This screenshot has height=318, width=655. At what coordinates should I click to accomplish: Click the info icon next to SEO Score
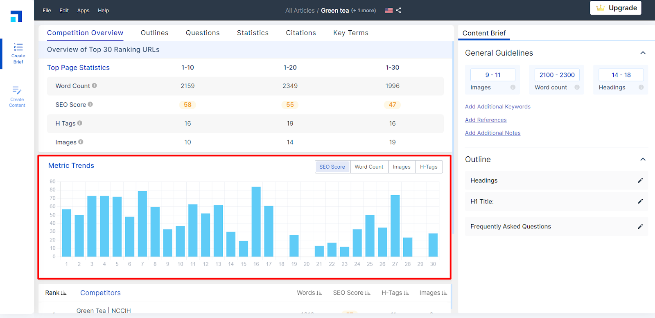click(90, 104)
